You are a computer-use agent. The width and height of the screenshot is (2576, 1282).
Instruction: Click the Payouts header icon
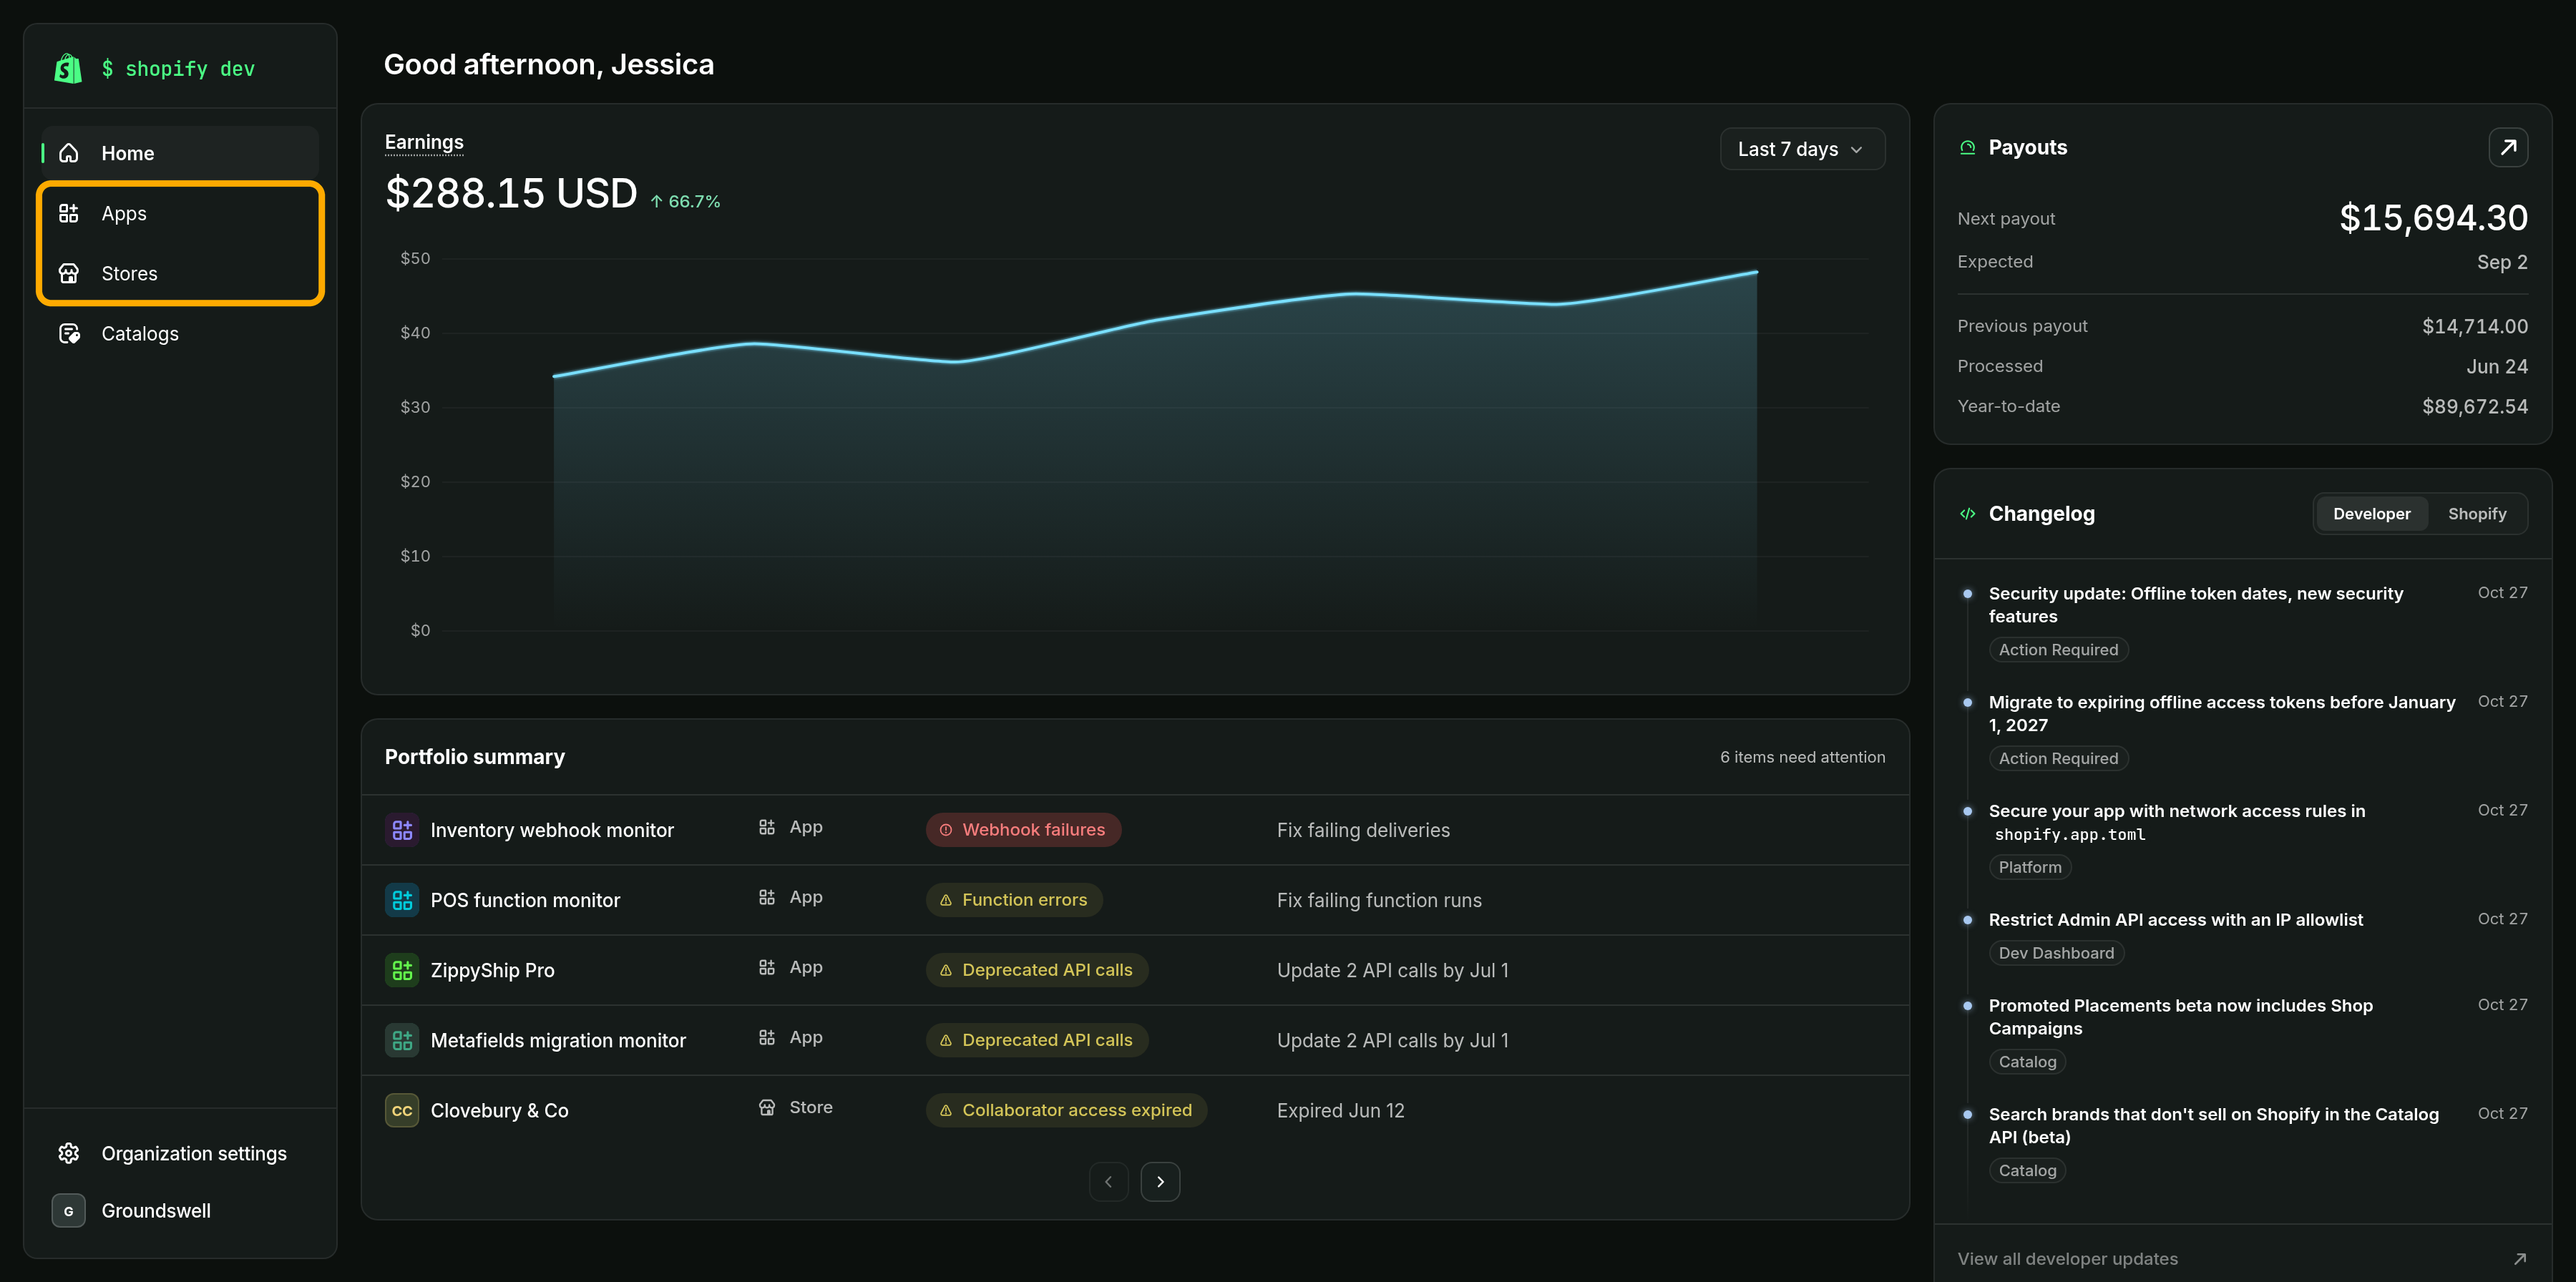click(x=1967, y=147)
